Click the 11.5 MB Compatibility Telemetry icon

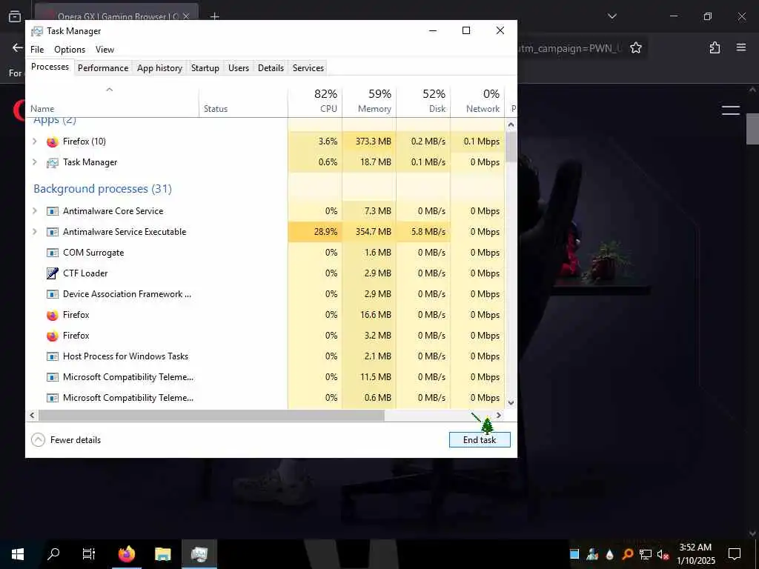53,377
